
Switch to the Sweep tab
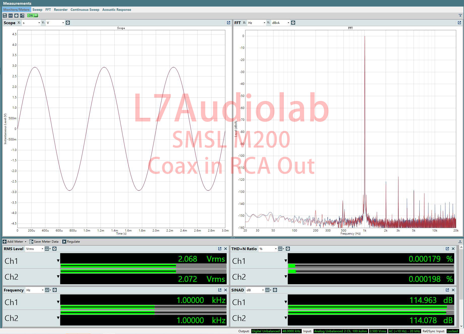tap(37, 10)
